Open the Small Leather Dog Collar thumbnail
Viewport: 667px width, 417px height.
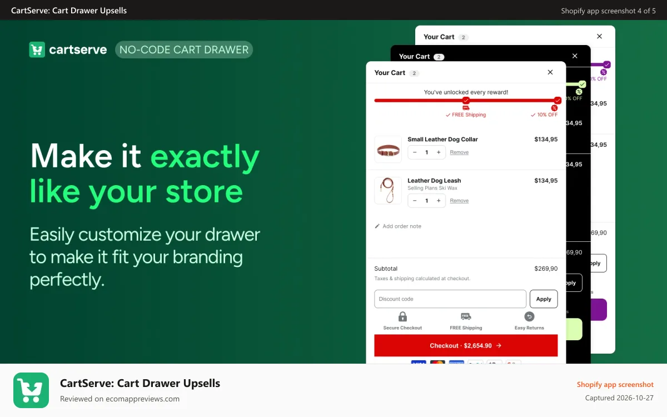coord(388,150)
